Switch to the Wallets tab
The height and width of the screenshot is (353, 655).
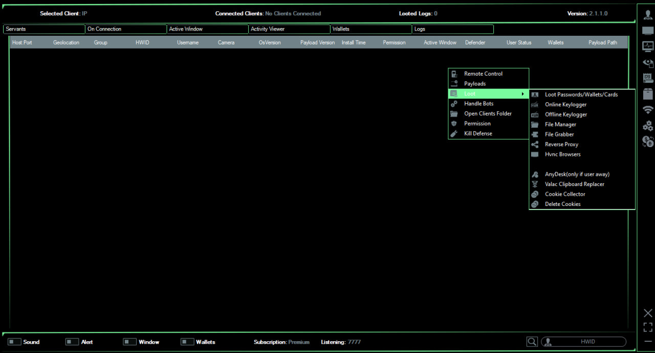click(372, 29)
